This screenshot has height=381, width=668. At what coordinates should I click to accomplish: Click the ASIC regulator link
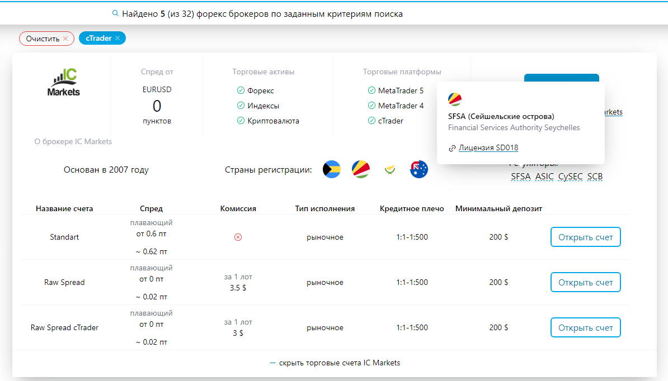click(x=544, y=177)
